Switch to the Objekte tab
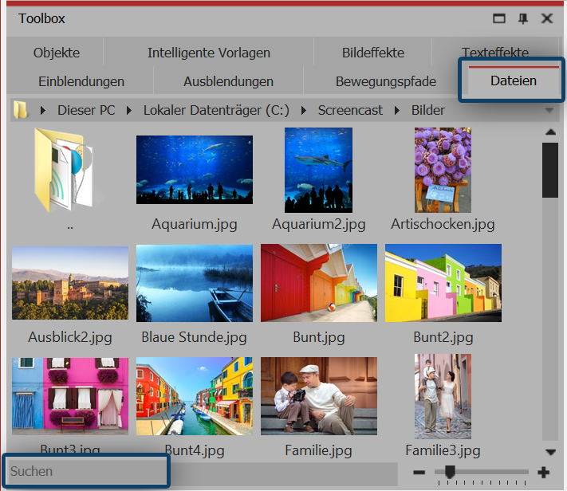This screenshot has width=567, height=491. 57,53
